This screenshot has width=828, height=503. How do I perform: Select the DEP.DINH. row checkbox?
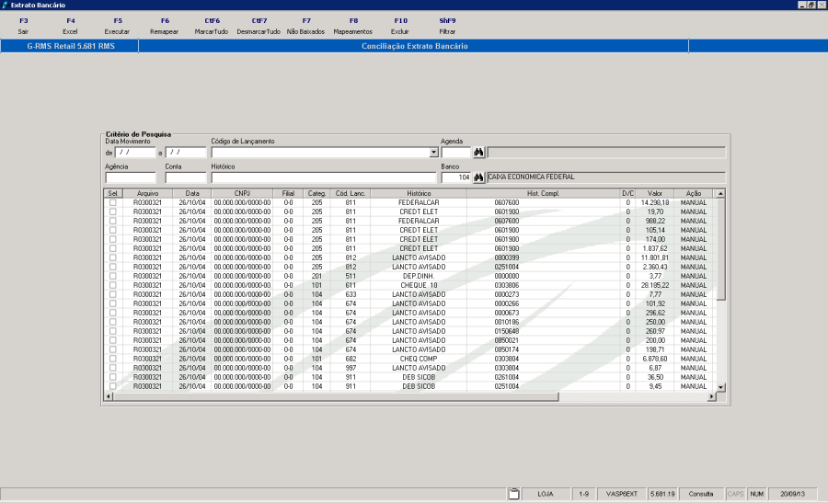113,276
